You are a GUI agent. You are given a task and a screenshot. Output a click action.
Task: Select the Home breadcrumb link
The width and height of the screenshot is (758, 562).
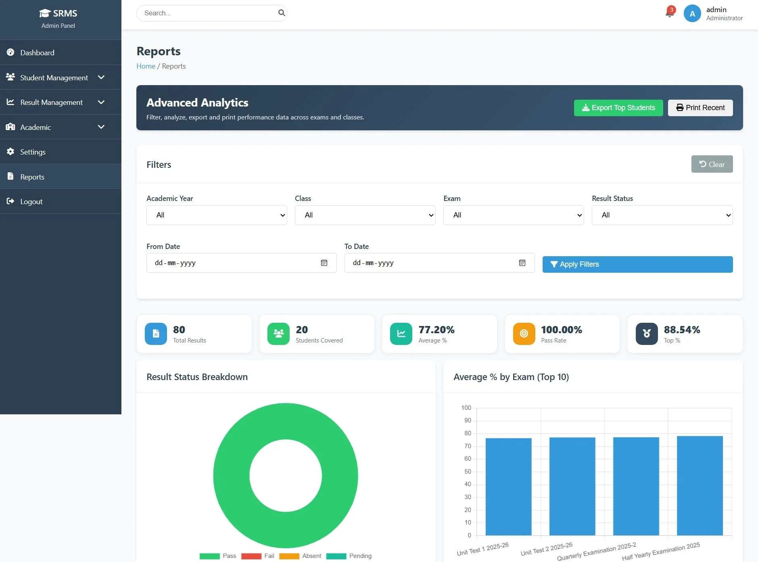click(146, 66)
